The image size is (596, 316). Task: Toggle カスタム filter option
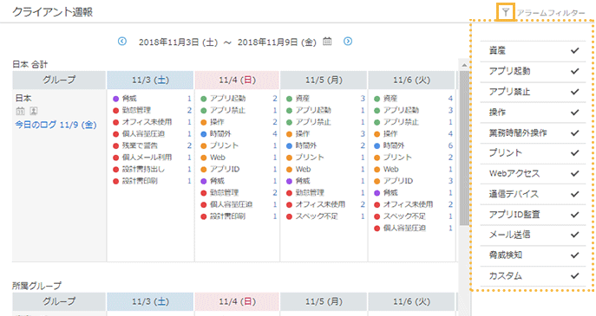click(x=533, y=276)
